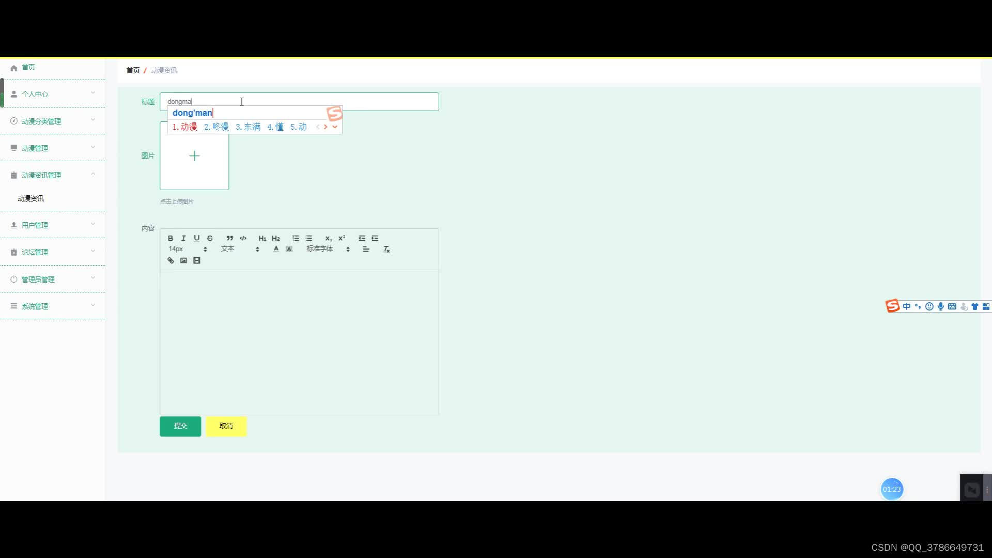This screenshot has width=992, height=558.
Task: Insert an ordered list
Action: 296,238
